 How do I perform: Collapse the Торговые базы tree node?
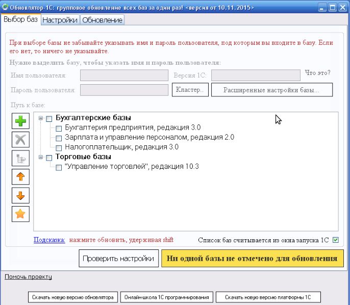click(x=41, y=157)
